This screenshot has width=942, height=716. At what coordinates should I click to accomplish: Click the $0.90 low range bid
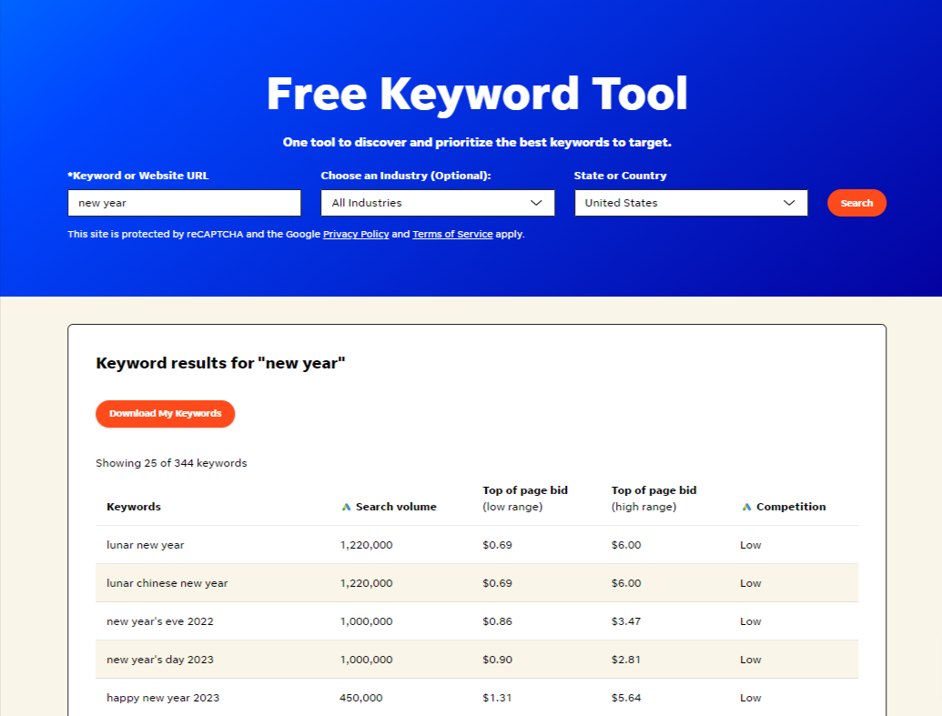498,660
